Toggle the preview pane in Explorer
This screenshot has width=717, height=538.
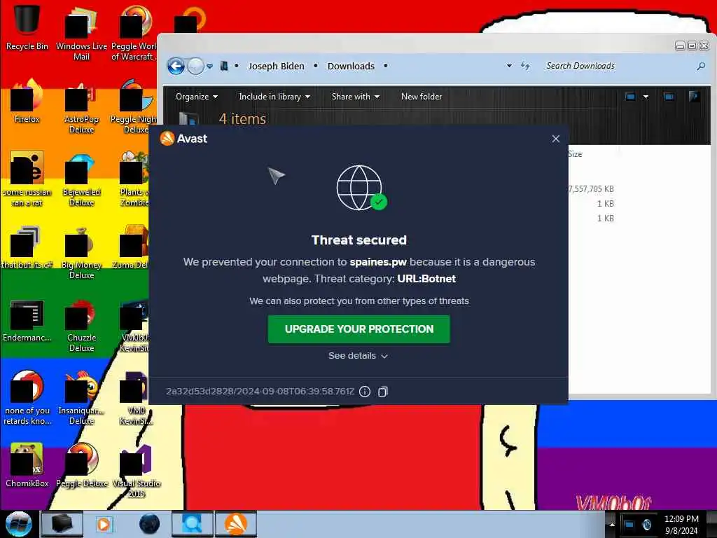pyautogui.click(x=669, y=97)
